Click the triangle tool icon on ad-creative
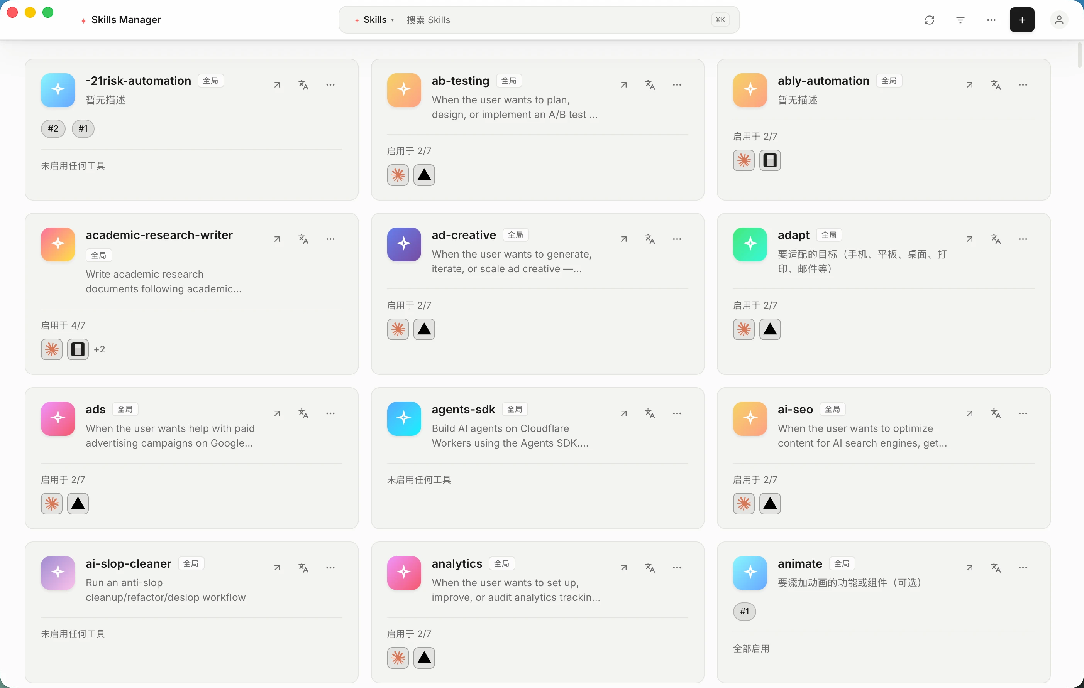Viewport: 1084px width, 688px height. pos(424,329)
